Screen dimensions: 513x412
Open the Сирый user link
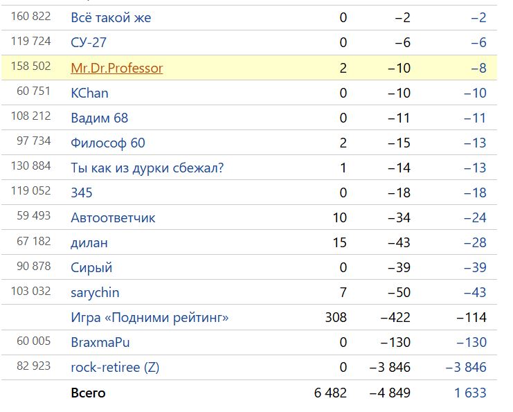click(x=91, y=267)
